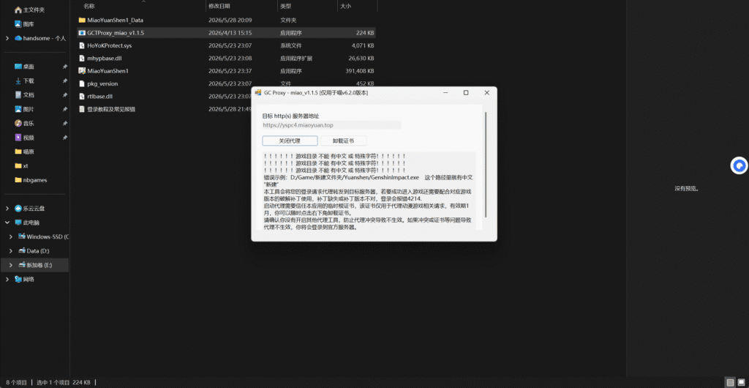Viewport: 749px width, 388px height.
Task: Select the pkg_version file icon
Action: [x=82, y=83]
